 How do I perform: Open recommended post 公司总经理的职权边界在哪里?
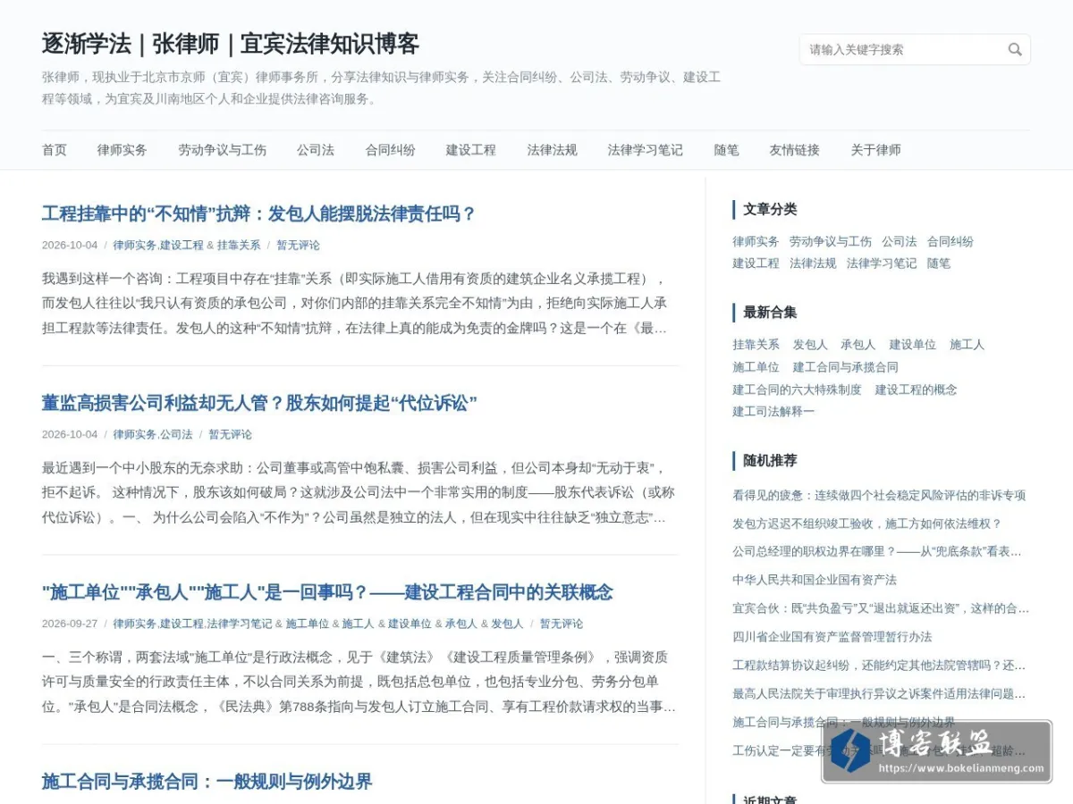point(877,552)
